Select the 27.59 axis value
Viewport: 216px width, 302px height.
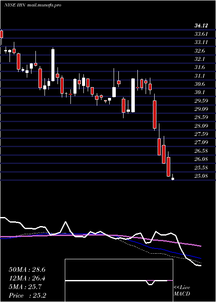pyautogui.click(x=201, y=134)
